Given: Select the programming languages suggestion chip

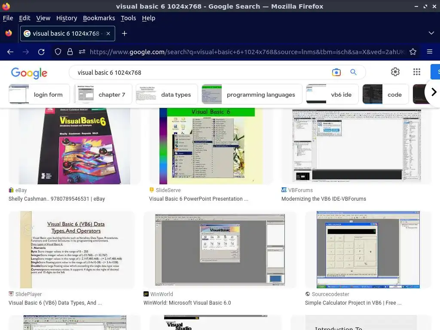Looking at the screenshot, I should point(252,94).
